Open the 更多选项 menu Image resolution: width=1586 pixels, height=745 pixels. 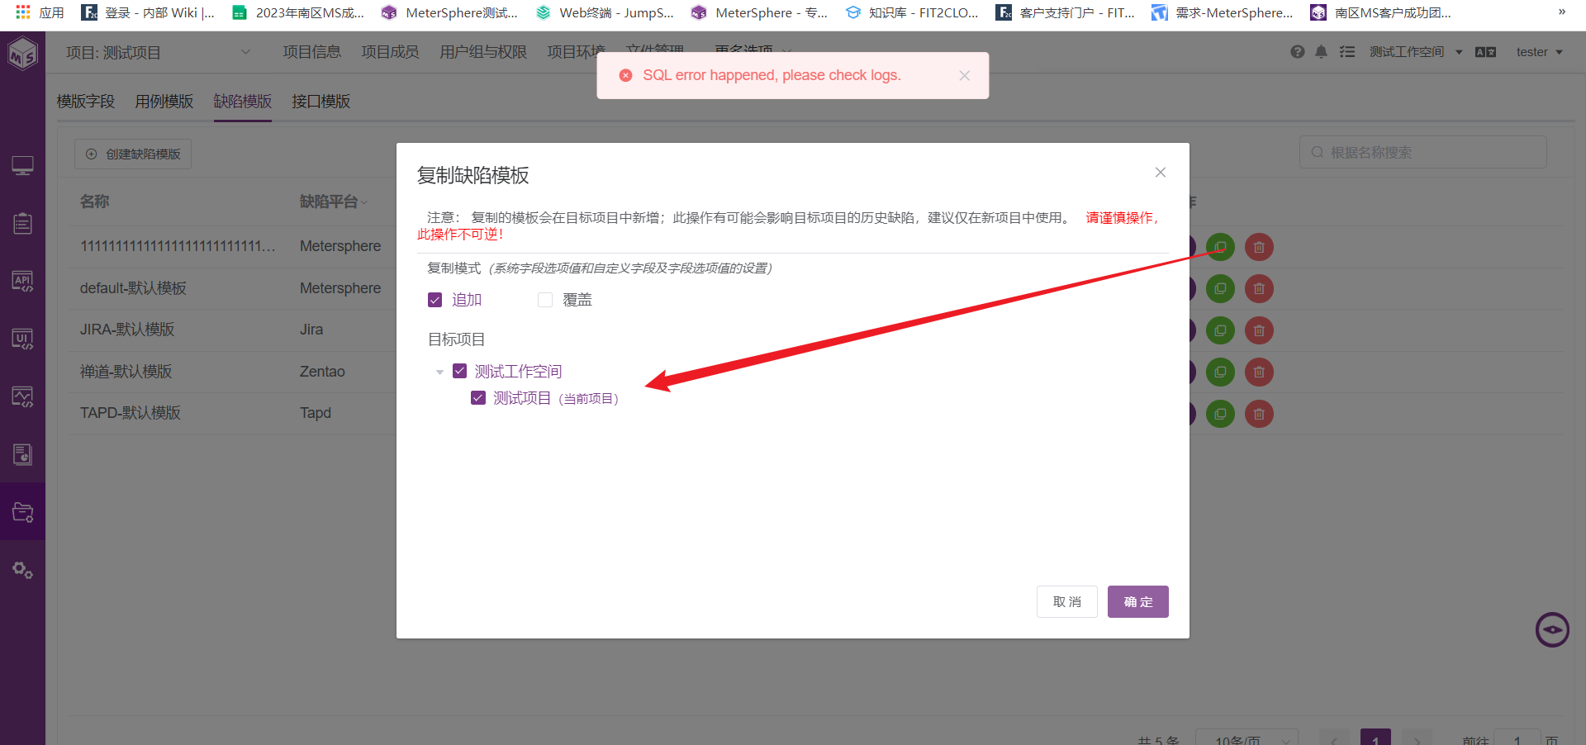743,51
